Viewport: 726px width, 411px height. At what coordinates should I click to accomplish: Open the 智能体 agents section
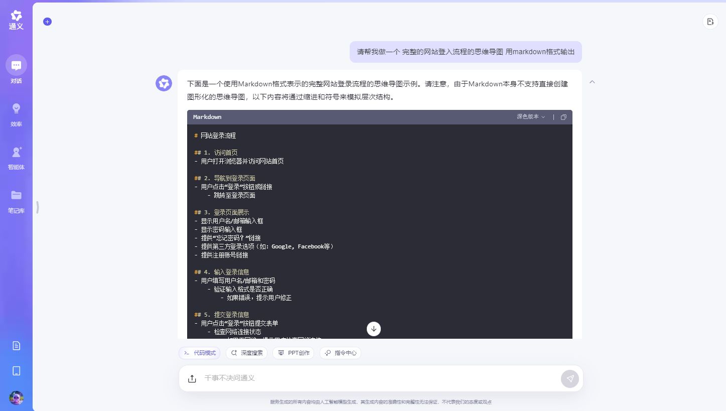(x=16, y=158)
